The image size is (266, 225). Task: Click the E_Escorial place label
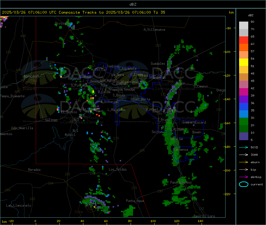[x=109, y=102]
